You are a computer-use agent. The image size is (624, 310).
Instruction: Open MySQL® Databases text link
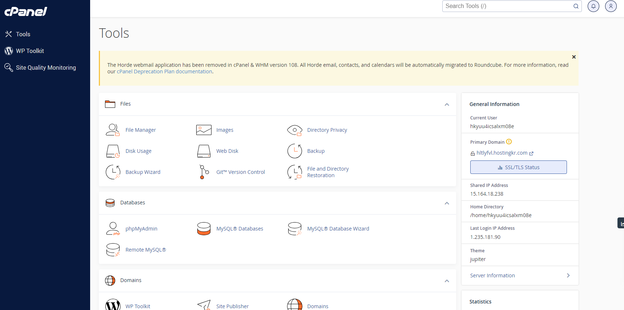click(x=240, y=229)
